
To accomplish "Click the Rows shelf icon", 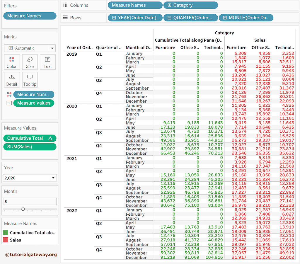I will pos(65,18).
